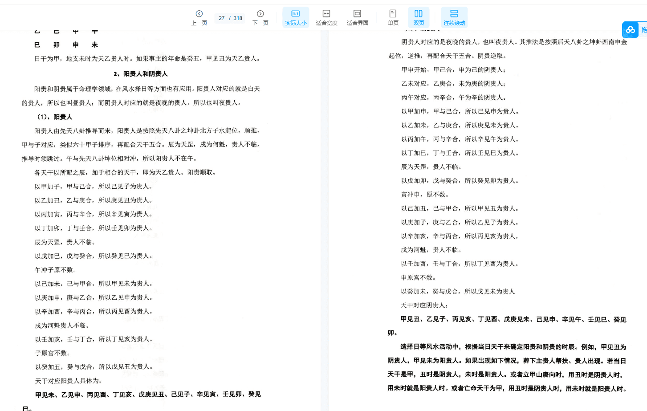Click the subheading (1)、阳贵人

pos(54,117)
